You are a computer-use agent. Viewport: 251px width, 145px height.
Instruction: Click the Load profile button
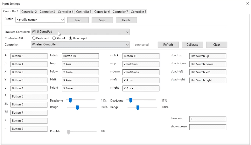point(78,20)
